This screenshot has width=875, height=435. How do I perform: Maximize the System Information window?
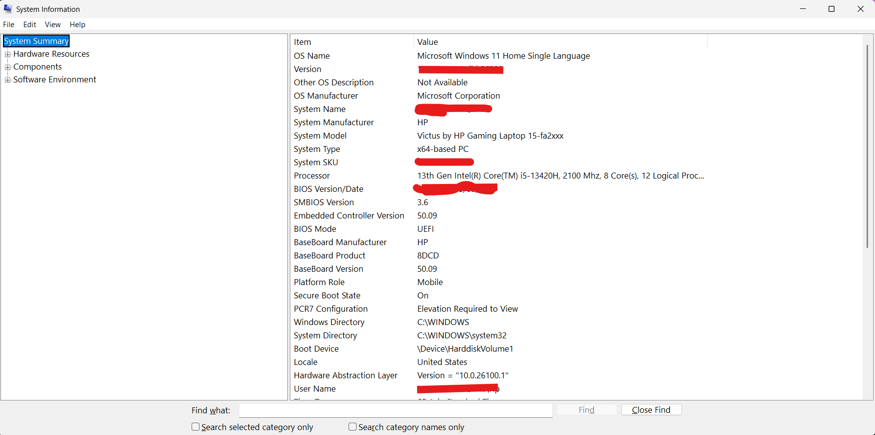click(x=832, y=9)
